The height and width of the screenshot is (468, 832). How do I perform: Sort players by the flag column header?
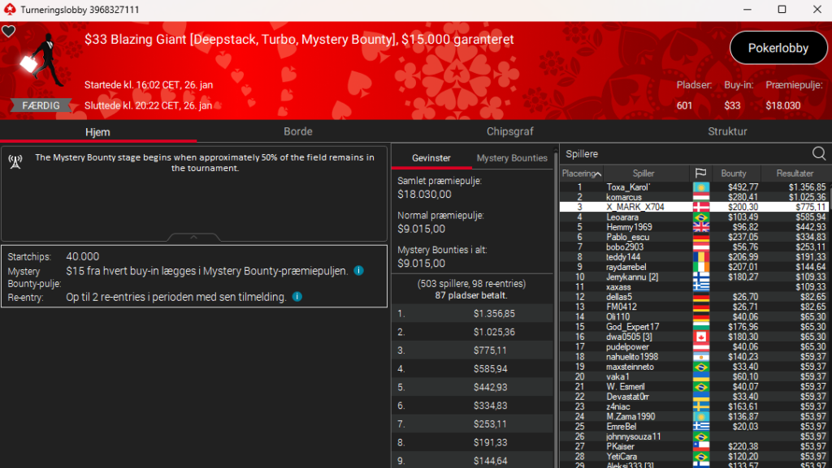(x=700, y=174)
